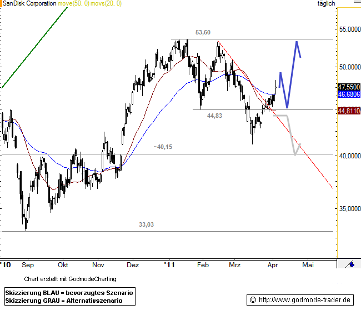Select the ~40,15 level label
The width and height of the screenshot is (361, 315).
pos(163,147)
